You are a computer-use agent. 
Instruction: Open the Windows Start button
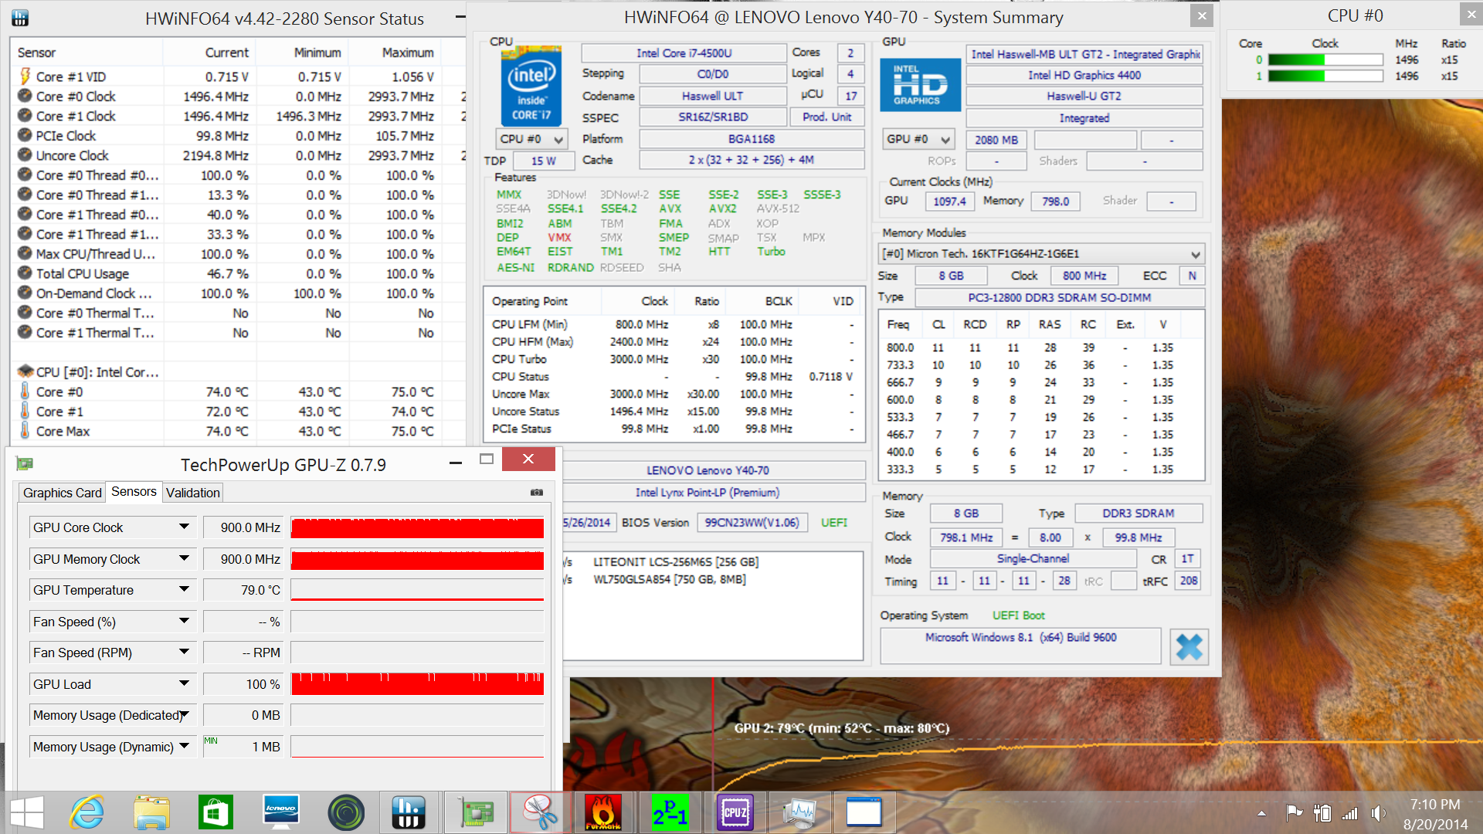tap(27, 812)
